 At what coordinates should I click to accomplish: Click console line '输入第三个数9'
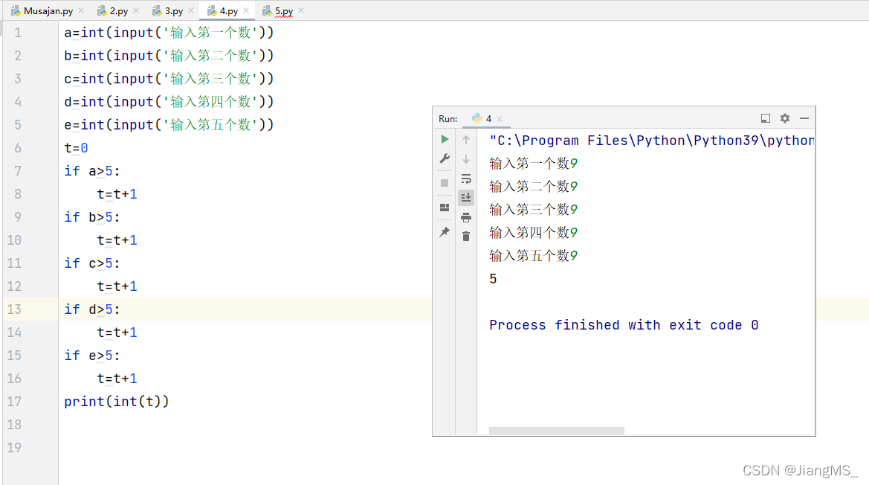(533, 210)
